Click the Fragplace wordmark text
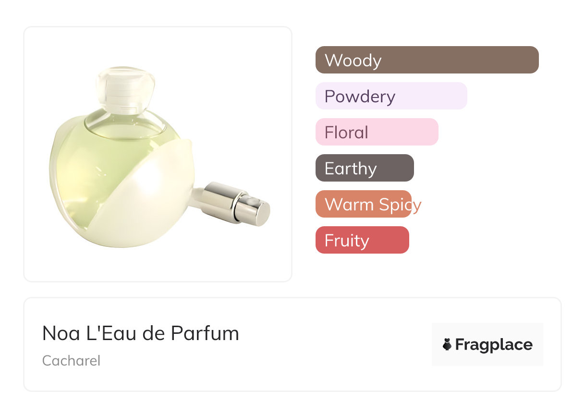Image resolution: width=585 pixels, height=415 pixels. (494, 345)
